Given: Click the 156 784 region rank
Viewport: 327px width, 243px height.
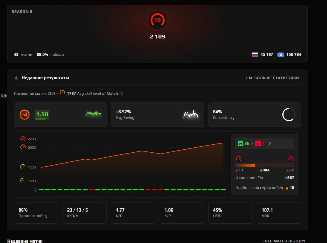Looking at the screenshot, I should coord(294,55).
